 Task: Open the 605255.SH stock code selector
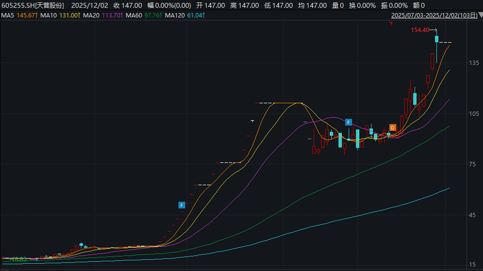point(32,5)
